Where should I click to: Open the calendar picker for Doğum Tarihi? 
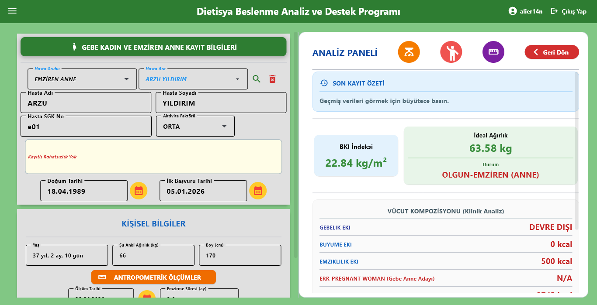pyautogui.click(x=139, y=191)
